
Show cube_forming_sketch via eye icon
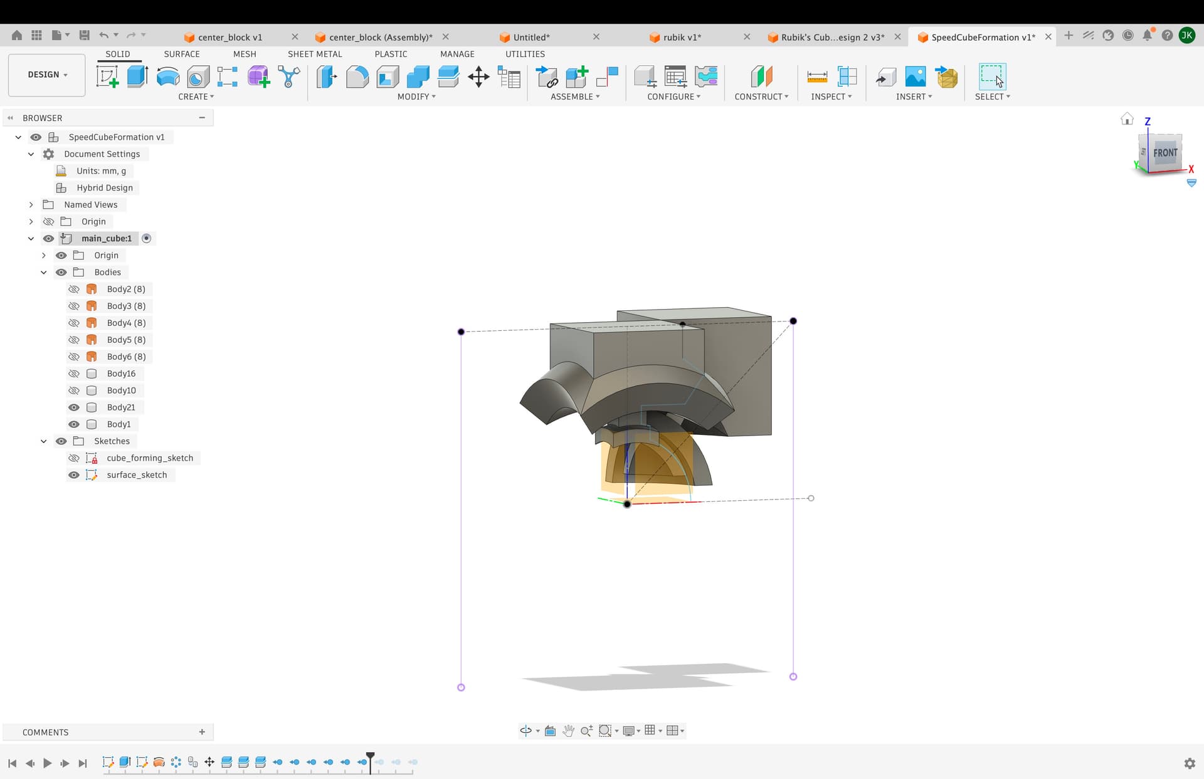point(74,458)
